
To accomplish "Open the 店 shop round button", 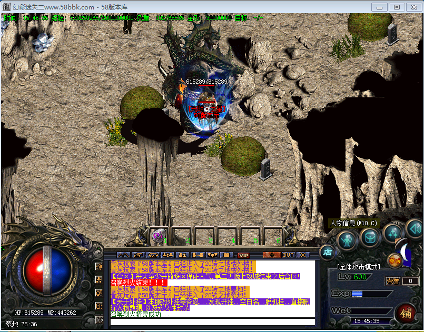I will point(327,253).
